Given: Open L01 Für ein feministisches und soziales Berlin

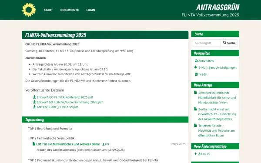Looking at the screenshot, I should click(68, 144).
